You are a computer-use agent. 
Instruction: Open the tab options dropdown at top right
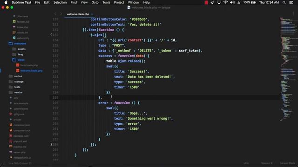pyautogui.click(x=293, y=13)
